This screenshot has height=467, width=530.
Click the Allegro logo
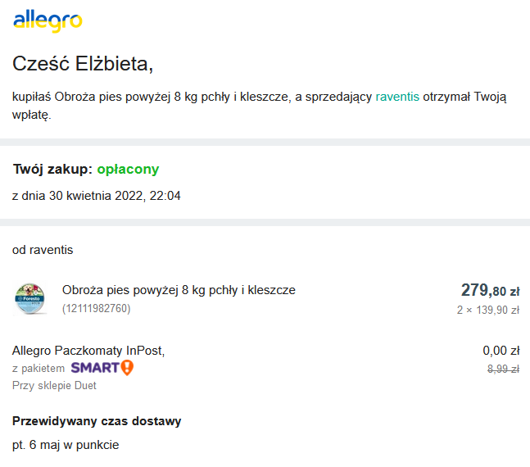click(48, 21)
